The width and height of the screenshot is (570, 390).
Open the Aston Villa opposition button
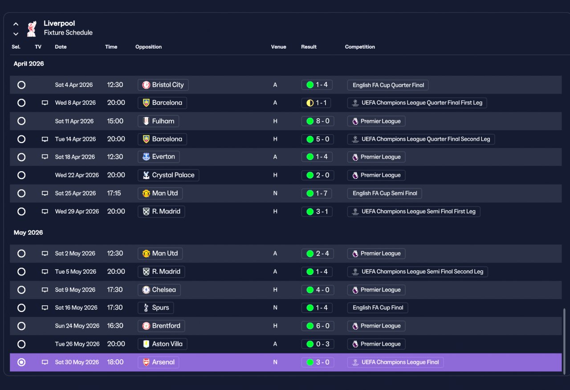point(163,344)
